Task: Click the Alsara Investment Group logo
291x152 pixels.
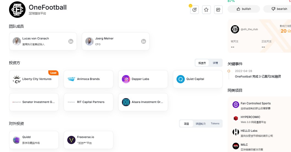Action: (x=126, y=102)
